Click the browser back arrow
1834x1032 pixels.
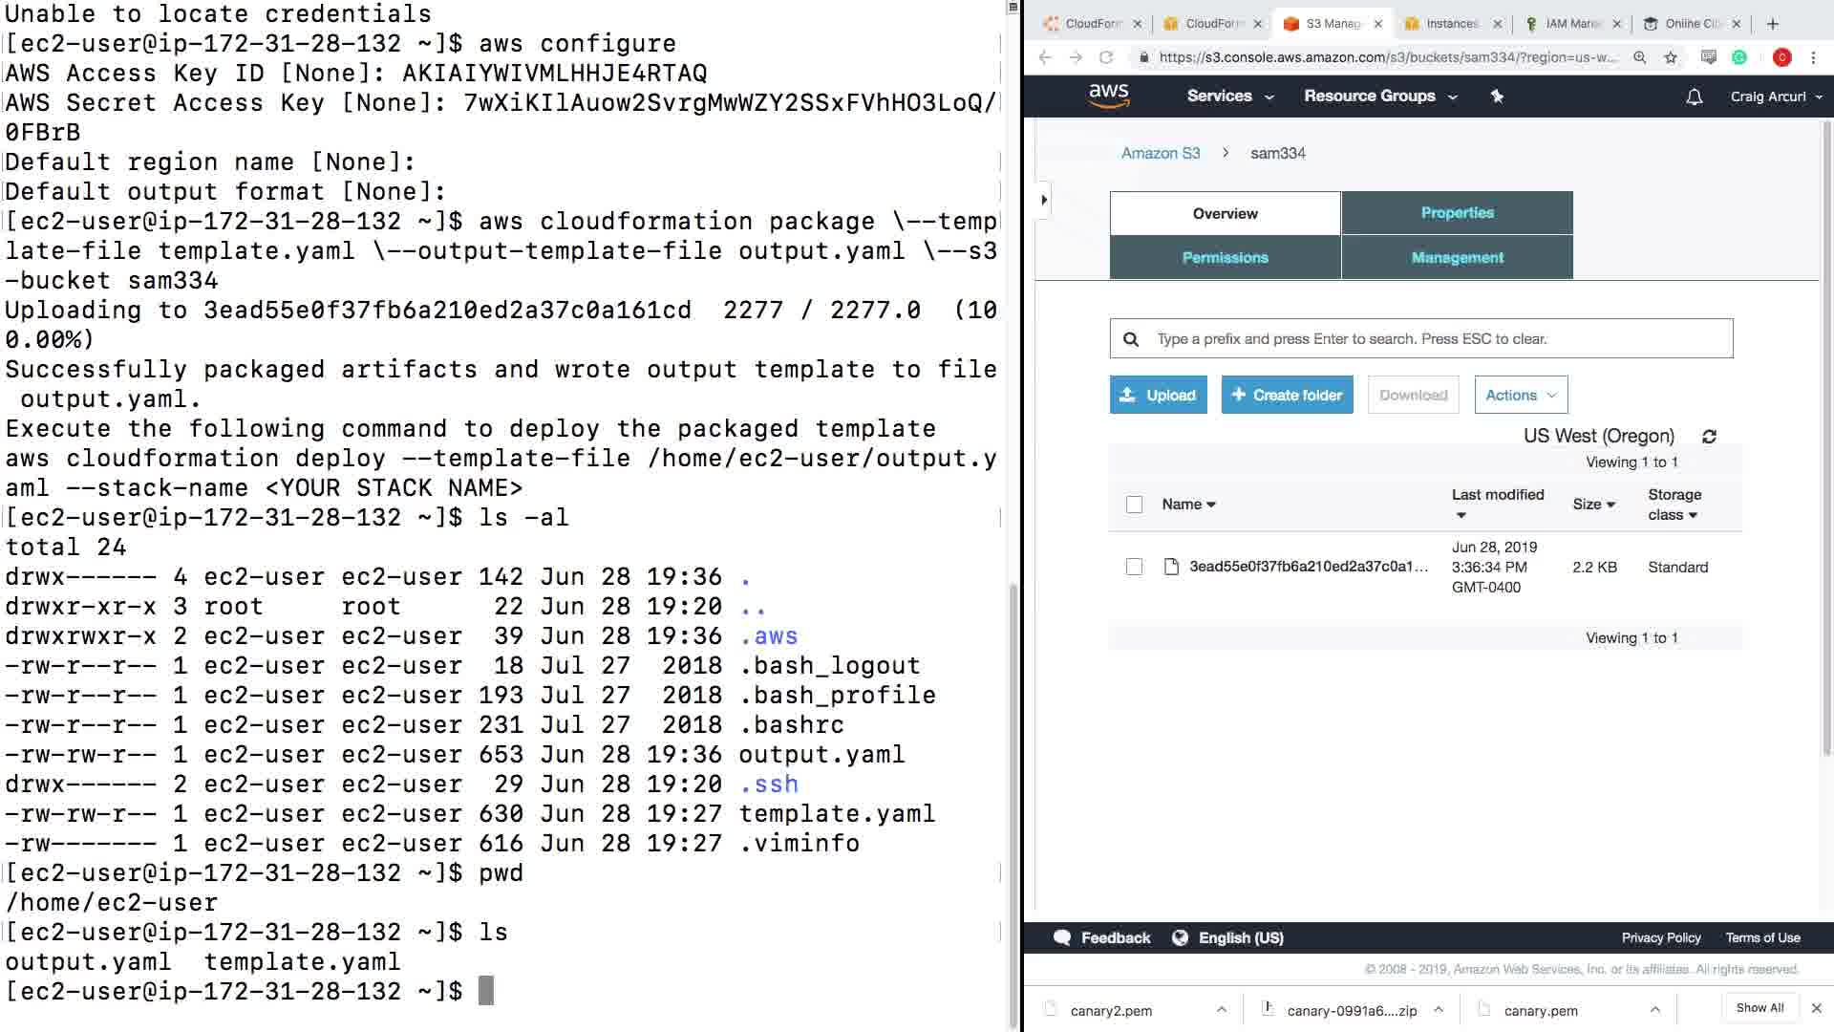(x=1045, y=57)
